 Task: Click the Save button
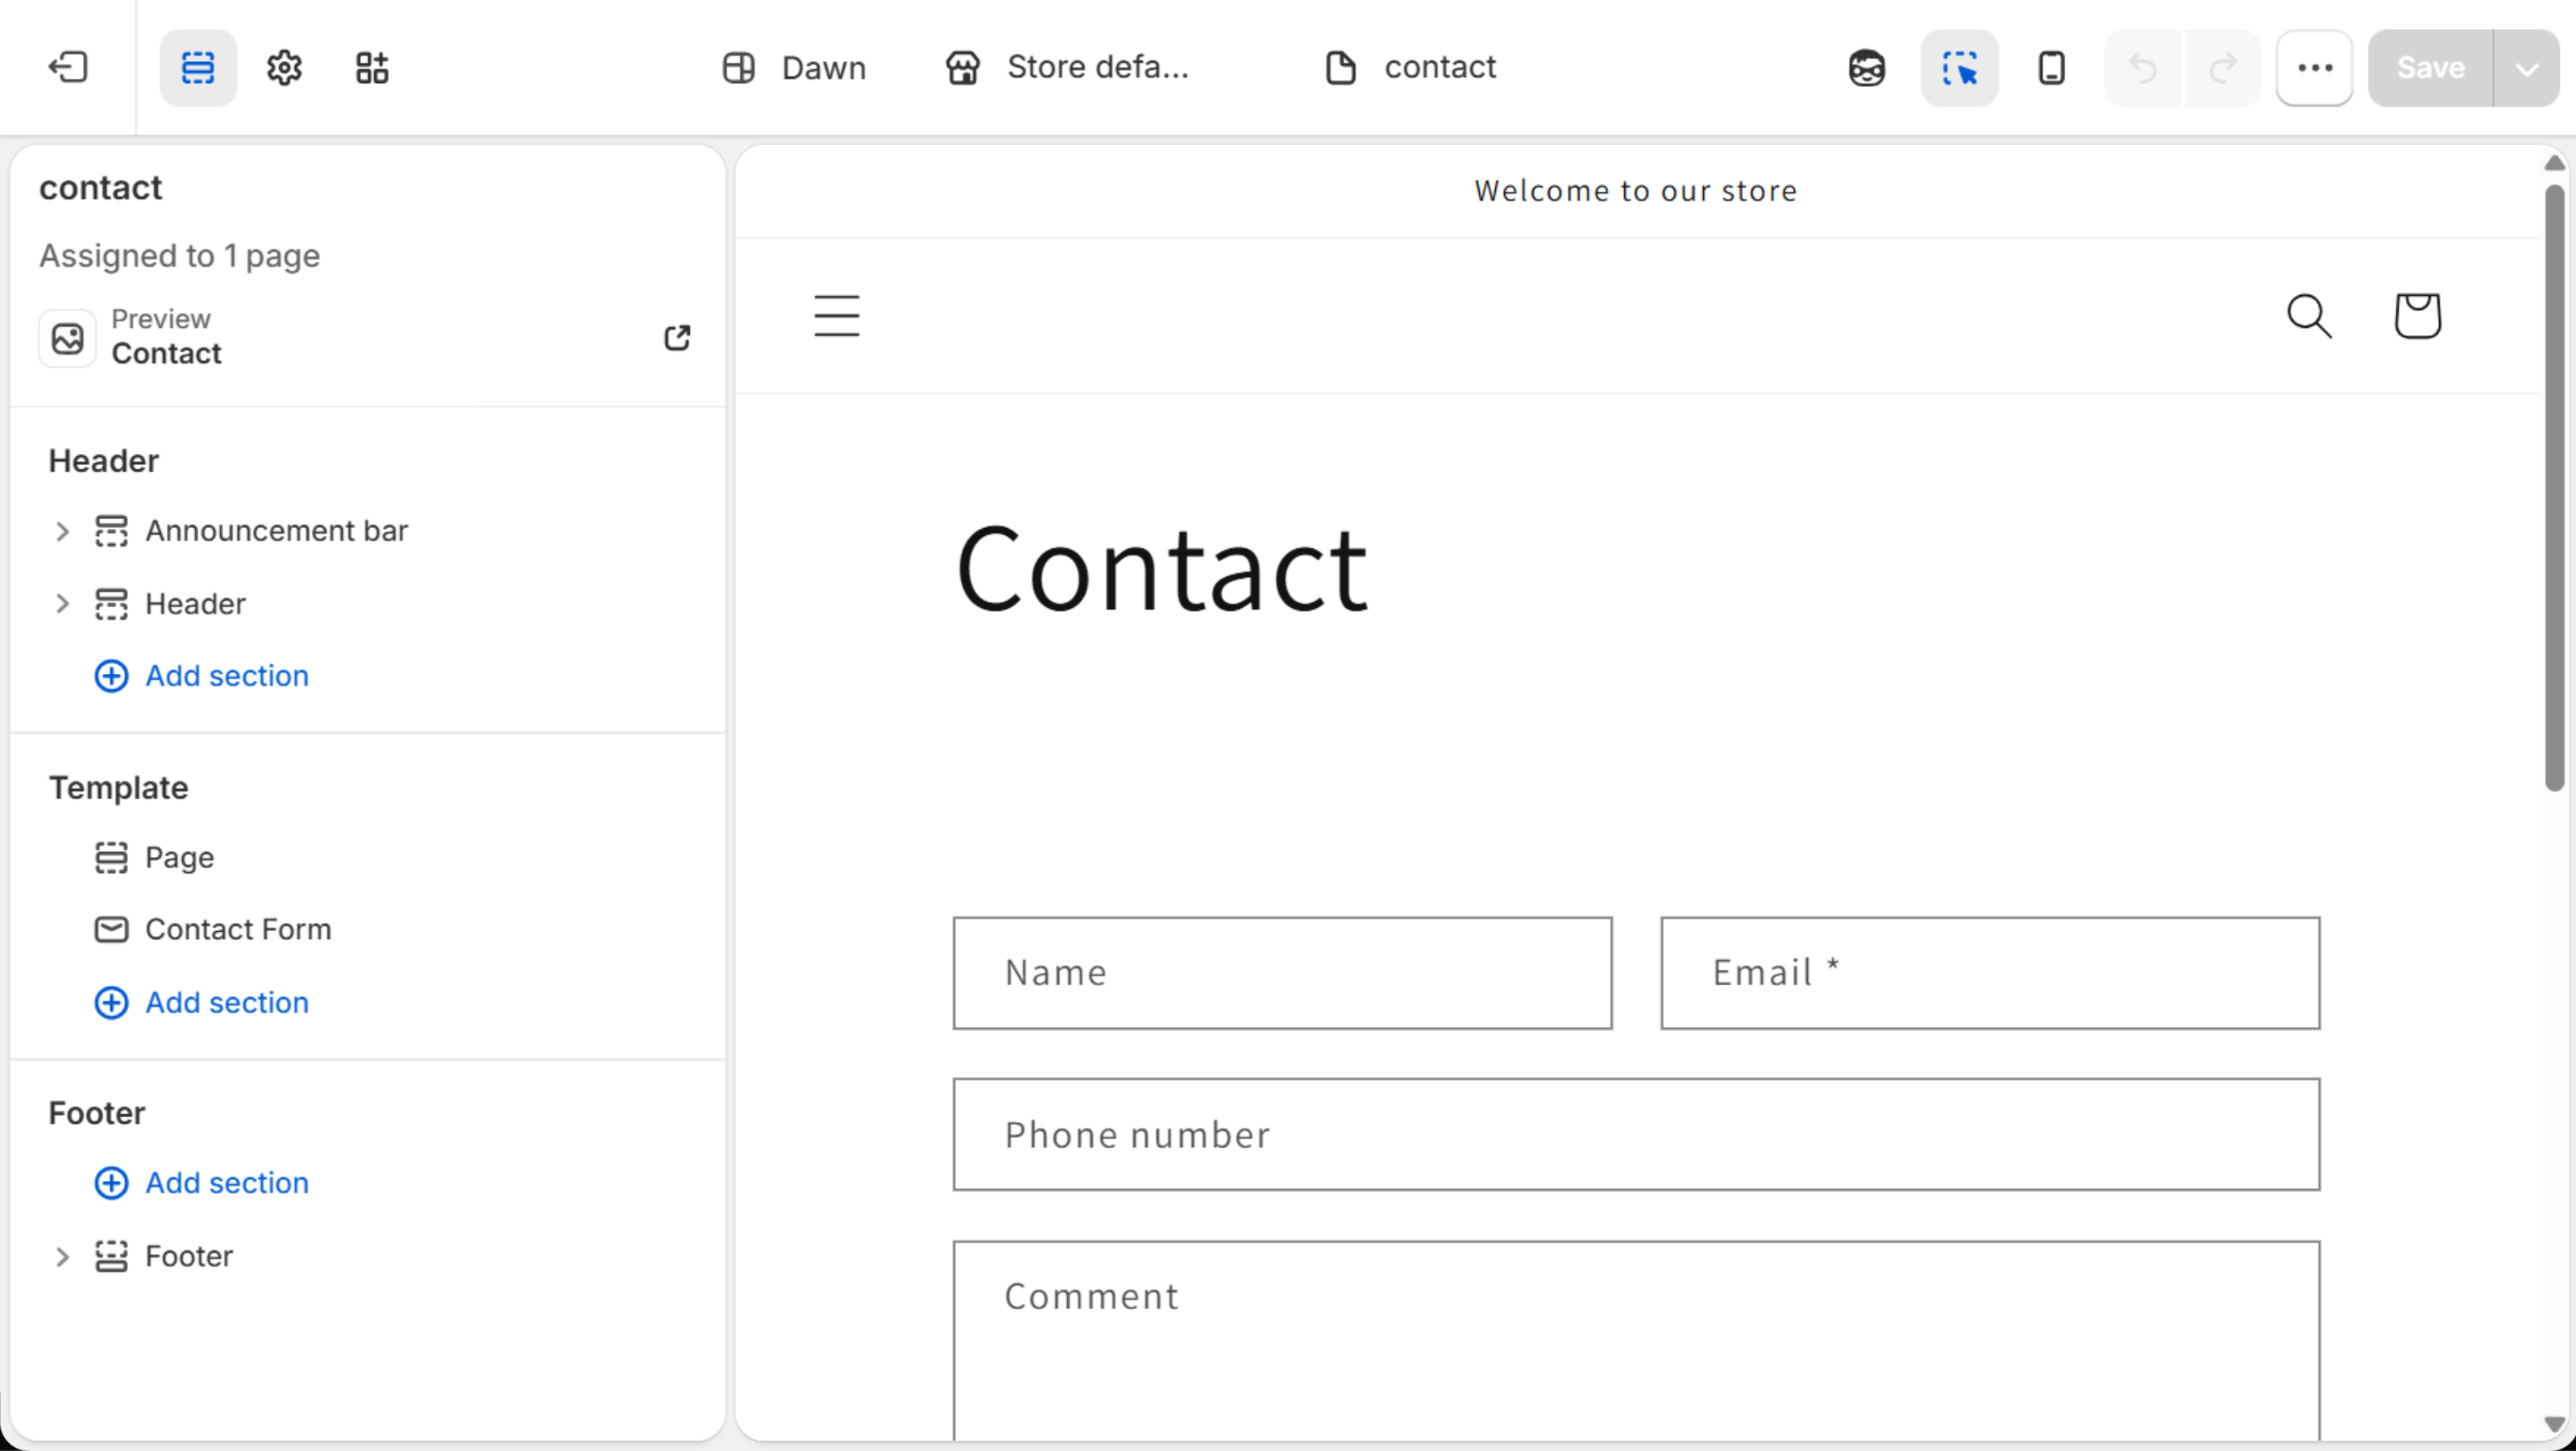[2430, 67]
